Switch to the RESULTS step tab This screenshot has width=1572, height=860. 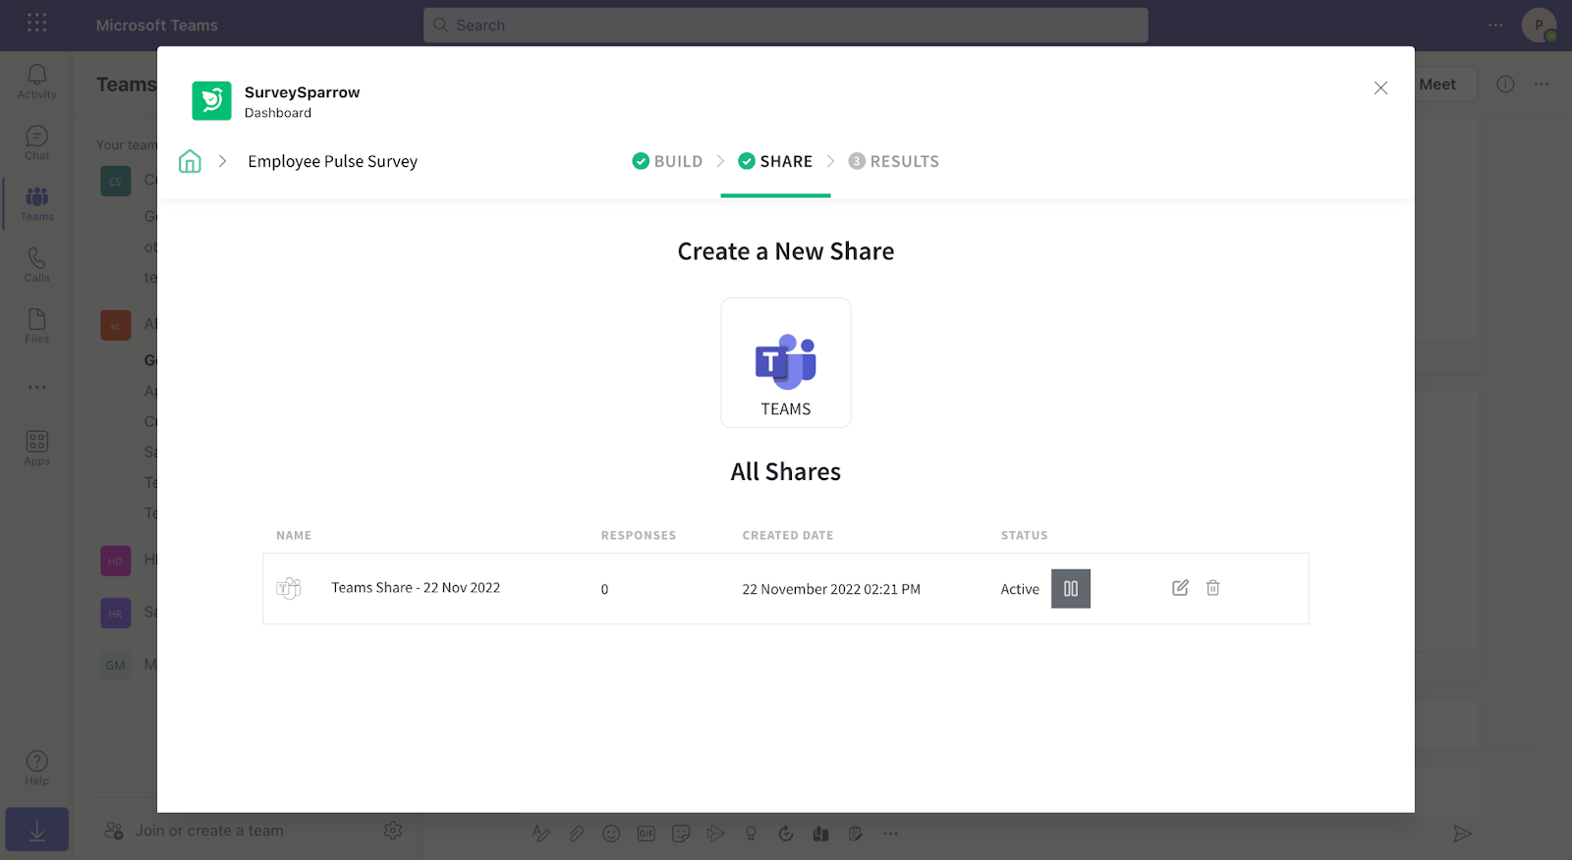tap(894, 161)
